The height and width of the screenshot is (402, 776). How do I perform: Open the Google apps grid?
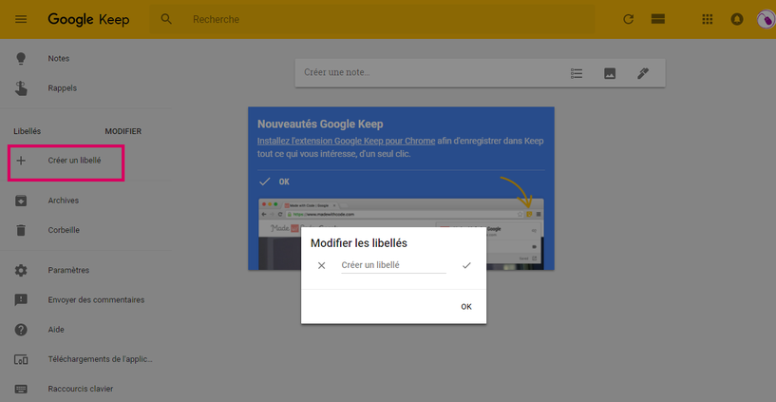pos(708,19)
